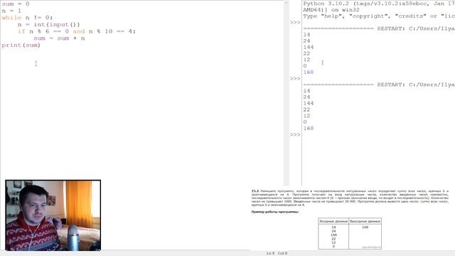This screenshot has width=455, height=256.
Task: Click the 168 cell in the example table
Action: coord(365,228)
